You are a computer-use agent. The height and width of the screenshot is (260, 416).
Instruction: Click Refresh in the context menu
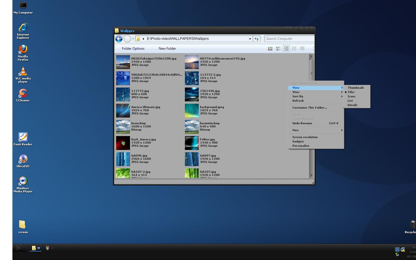click(298, 101)
